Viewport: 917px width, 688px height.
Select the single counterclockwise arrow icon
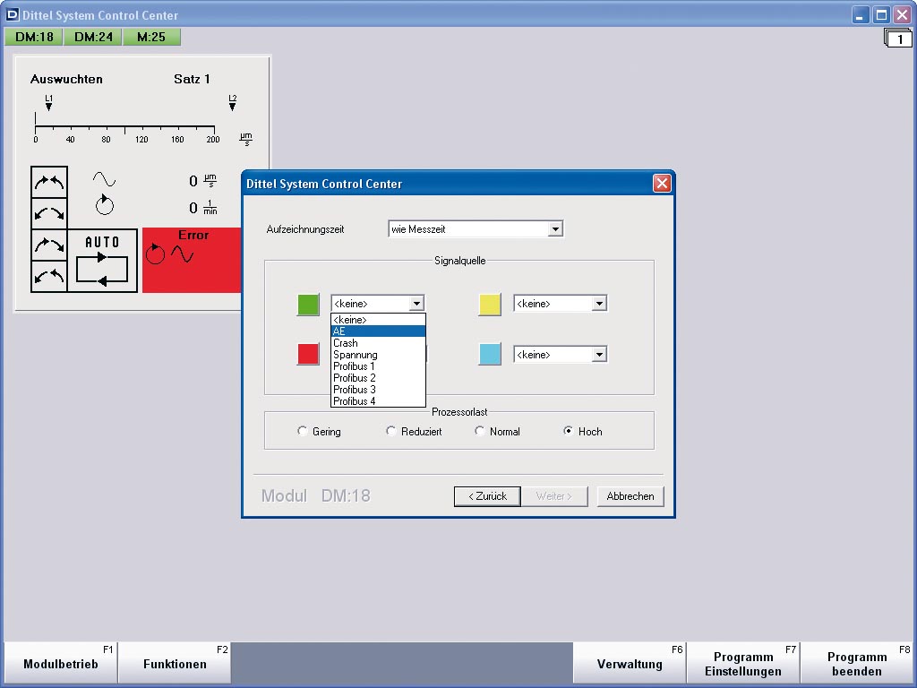(x=49, y=212)
